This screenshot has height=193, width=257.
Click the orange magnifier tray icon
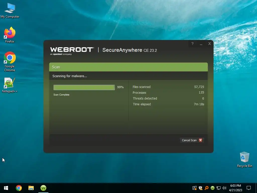(x=207, y=188)
